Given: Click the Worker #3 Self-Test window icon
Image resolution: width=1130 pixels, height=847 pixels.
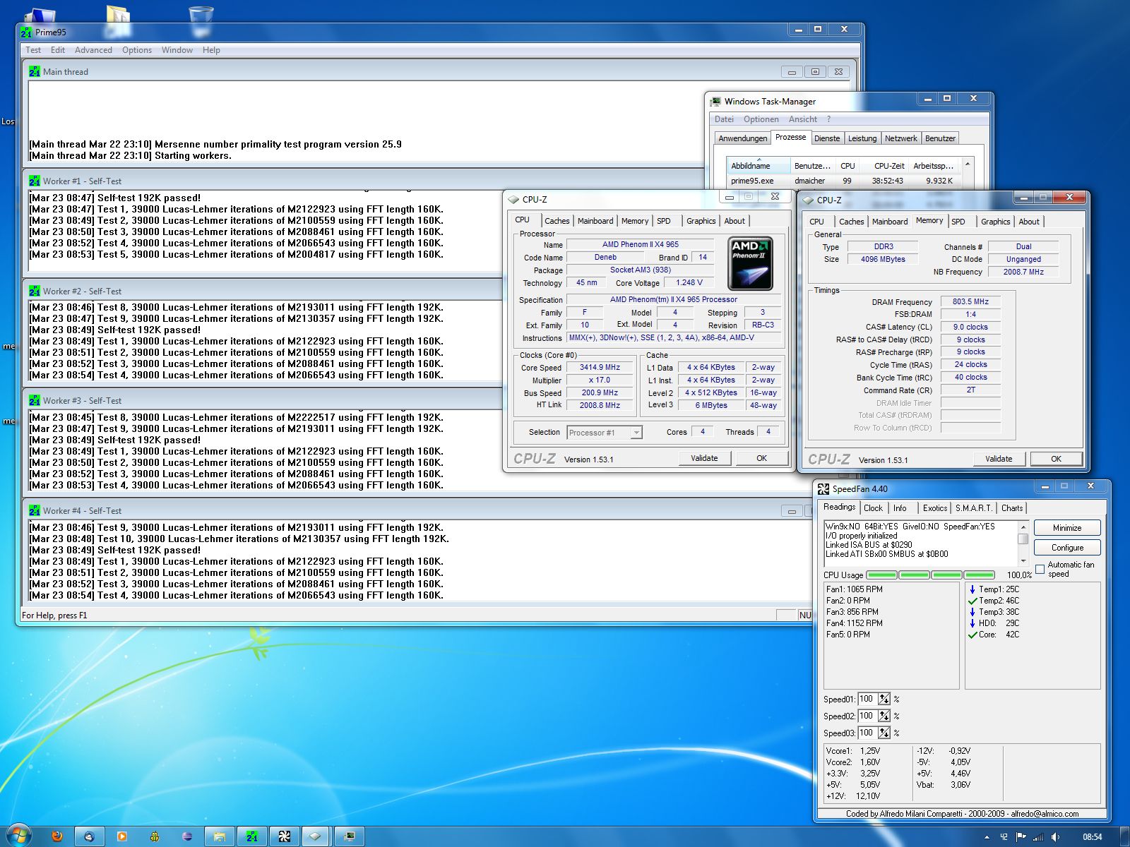Looking at the screenshot, I should 35,400.
